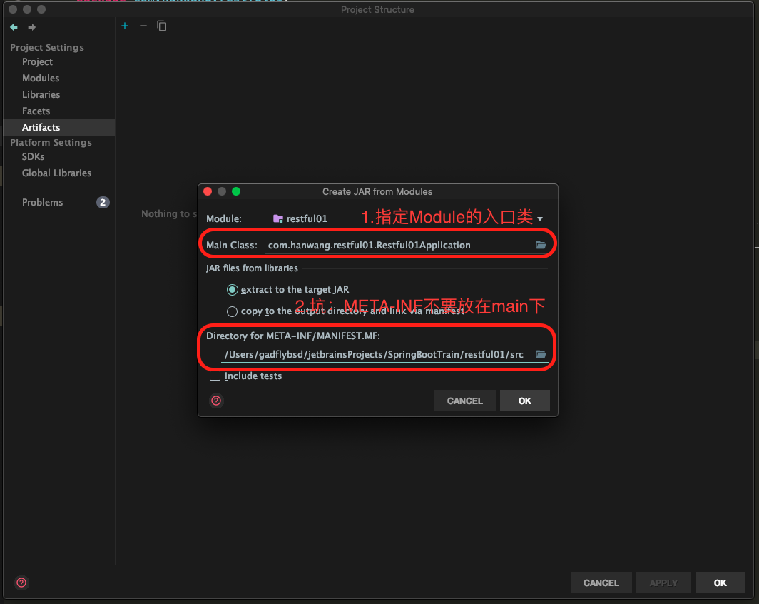
Task: Select extract to the target JAR
Action: 232,290
